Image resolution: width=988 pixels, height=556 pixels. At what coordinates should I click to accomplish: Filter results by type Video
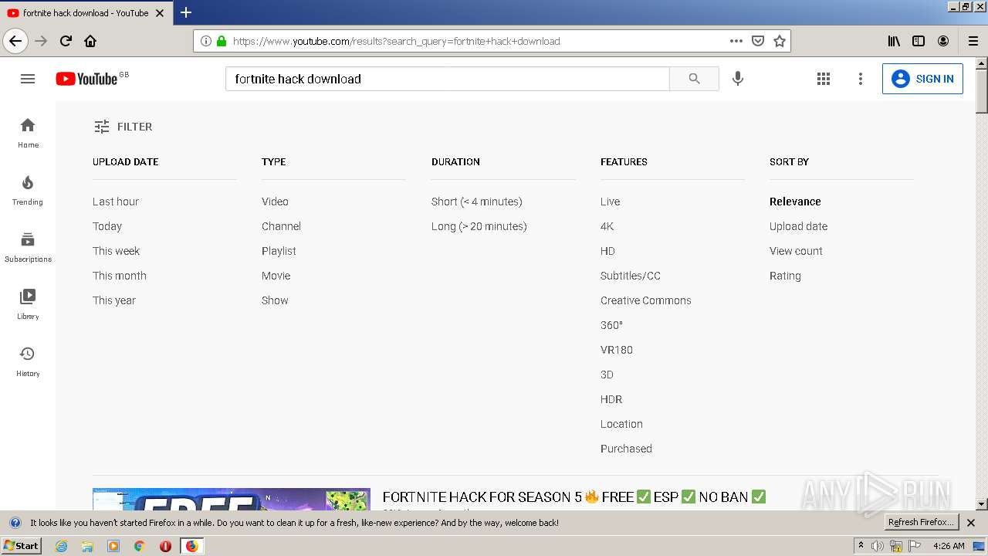275,202
